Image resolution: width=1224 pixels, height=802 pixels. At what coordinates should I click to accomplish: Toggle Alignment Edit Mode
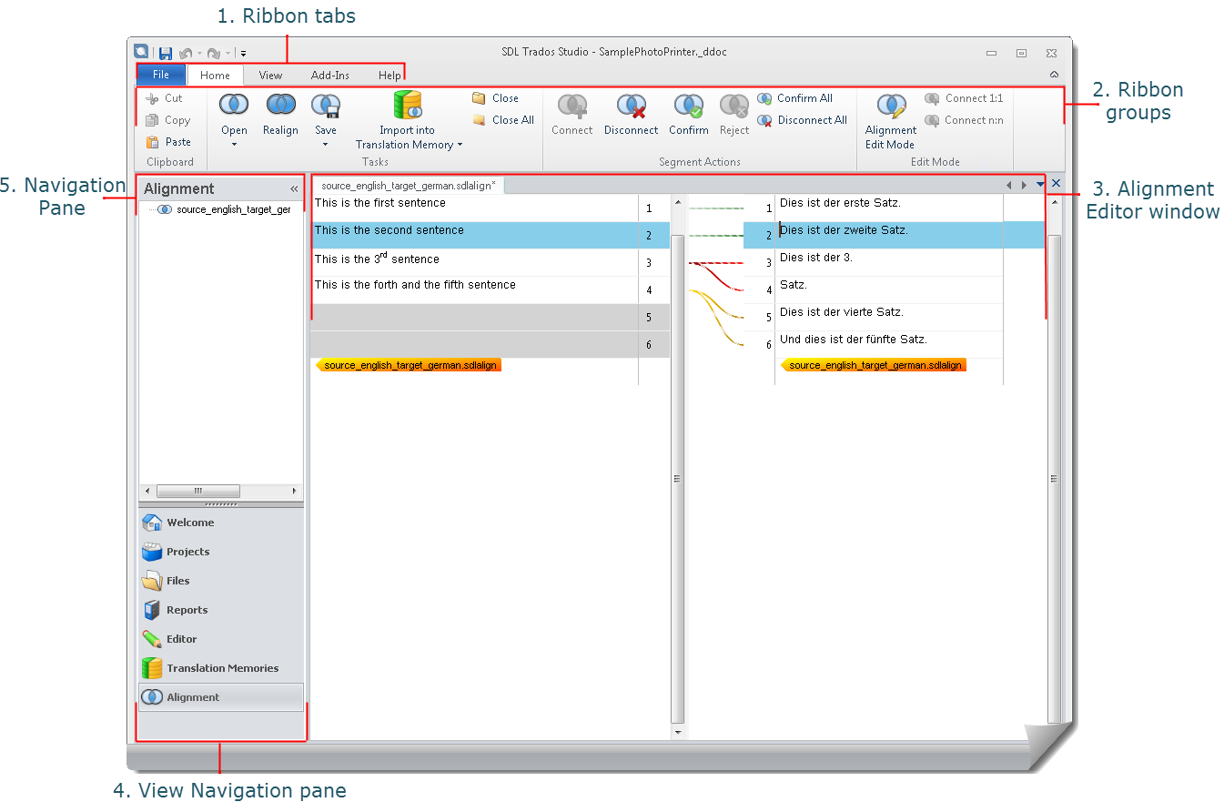891,120
